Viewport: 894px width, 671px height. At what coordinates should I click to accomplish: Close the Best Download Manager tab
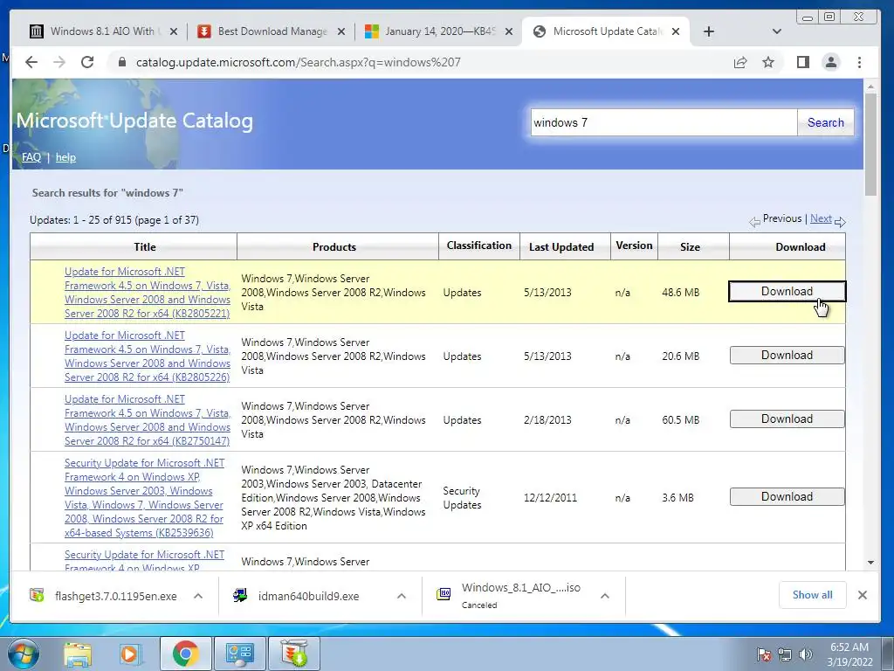(341, 32)
